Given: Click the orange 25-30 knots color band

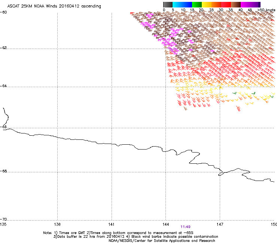Looking at the screenshot, I should pos(216,4).
